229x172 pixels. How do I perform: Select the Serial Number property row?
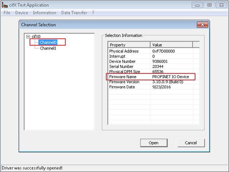click(x=154, y=67)
